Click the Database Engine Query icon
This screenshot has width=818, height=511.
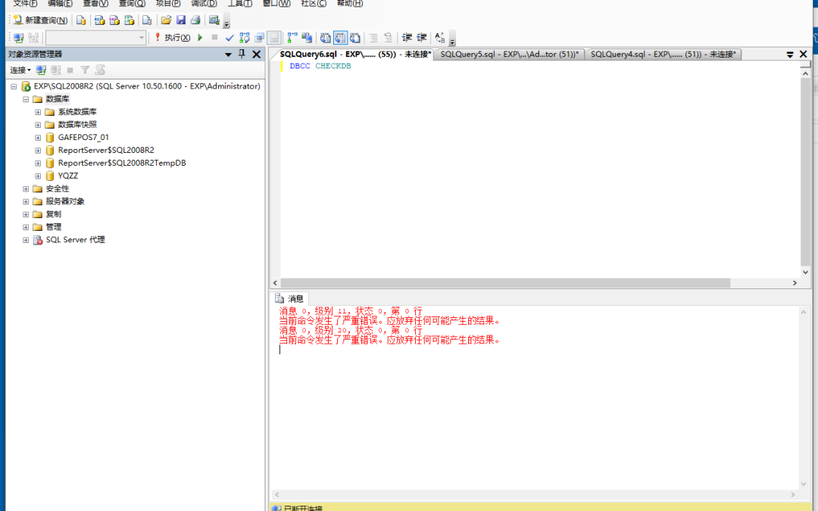coord(81,20)
